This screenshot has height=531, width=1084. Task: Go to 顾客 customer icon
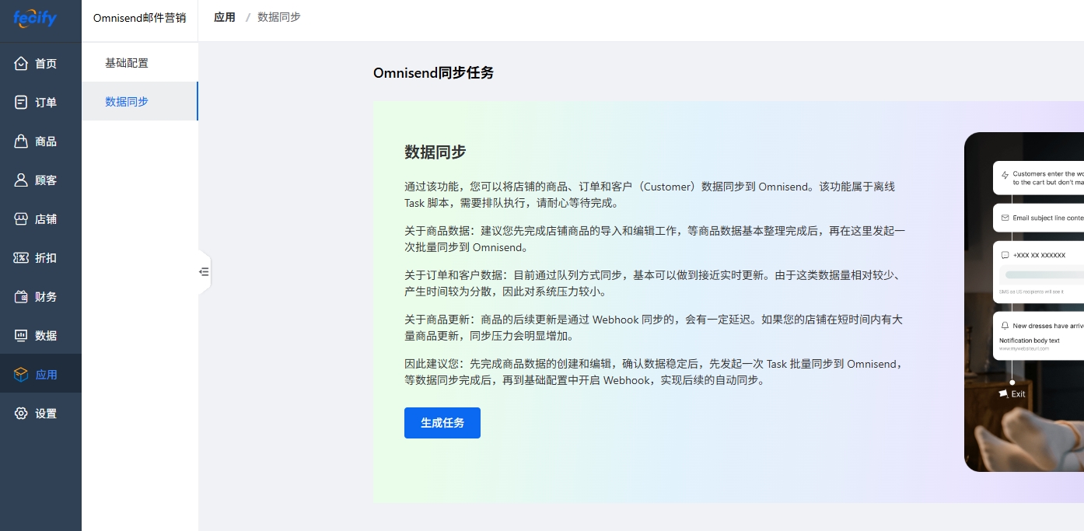pyautogui.click(x=22, y=180)
